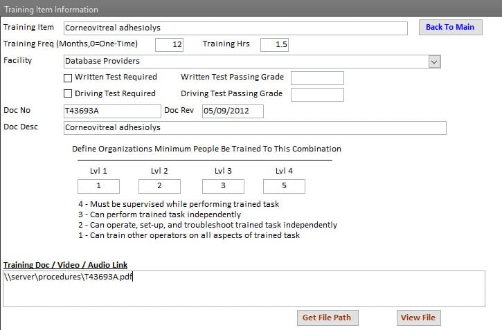Viewport: 502px width, 330px height.
Task: Click the Back To Main button
Action: click(451, 28)
